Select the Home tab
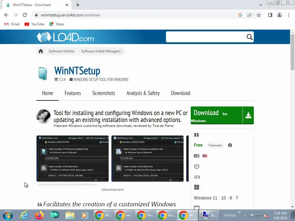The height and width of the screenshot is (221, 295). tap(48, 93)
